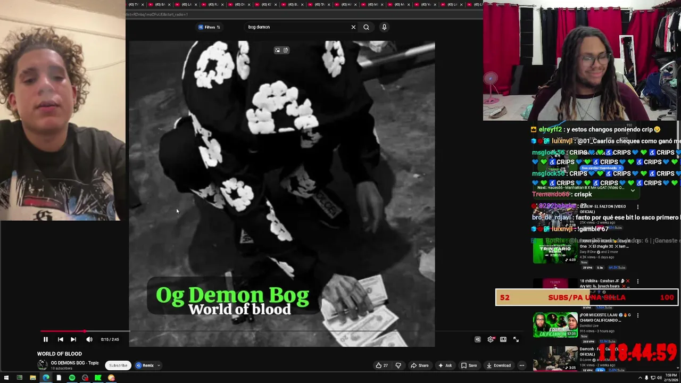Screen dimensions: 681x383
Task: Click 'See similar thumbnails' button
Action: coord(601,168)
